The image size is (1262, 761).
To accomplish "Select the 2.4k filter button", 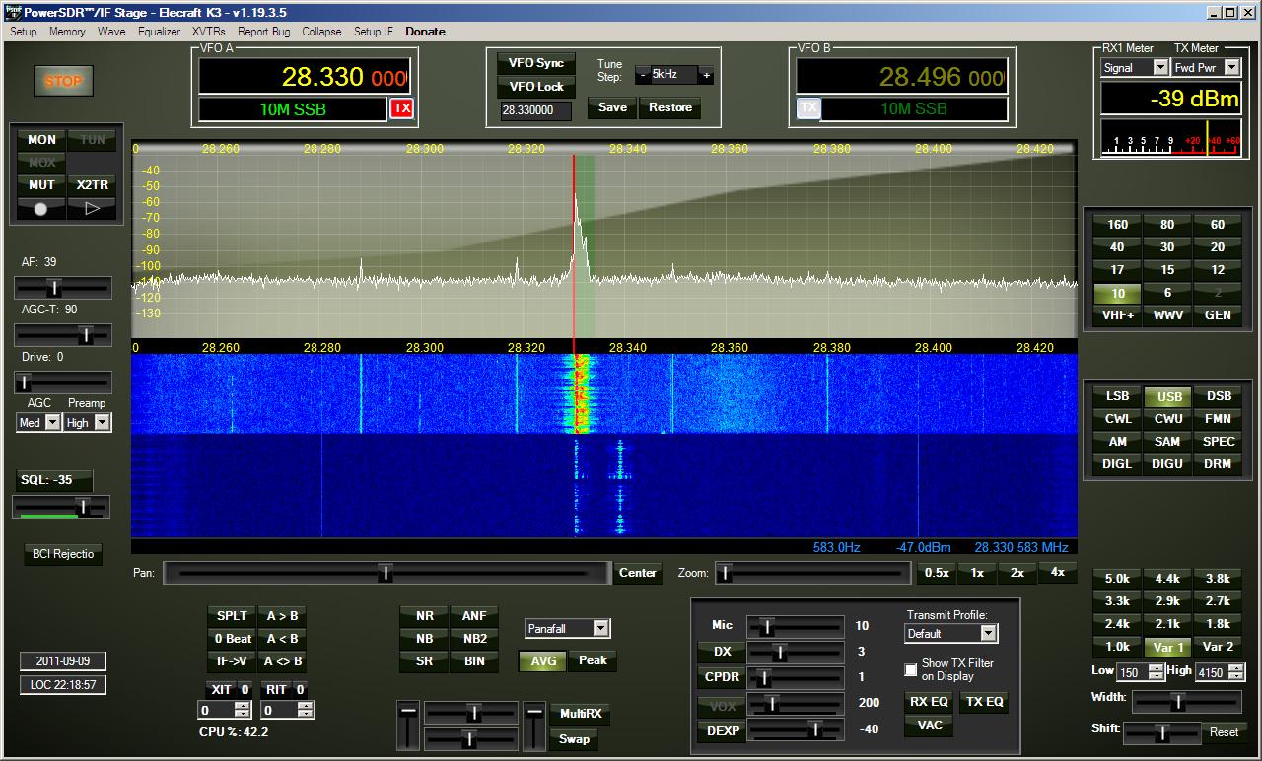I will (1117, 624).
